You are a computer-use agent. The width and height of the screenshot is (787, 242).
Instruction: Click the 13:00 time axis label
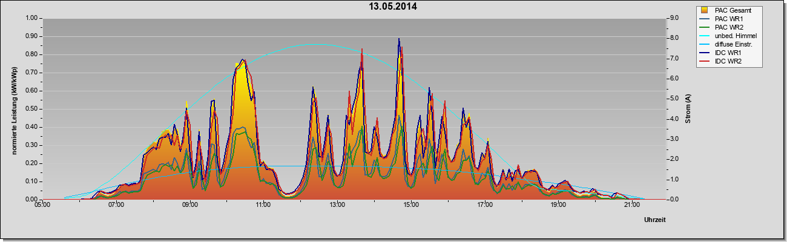337,206
